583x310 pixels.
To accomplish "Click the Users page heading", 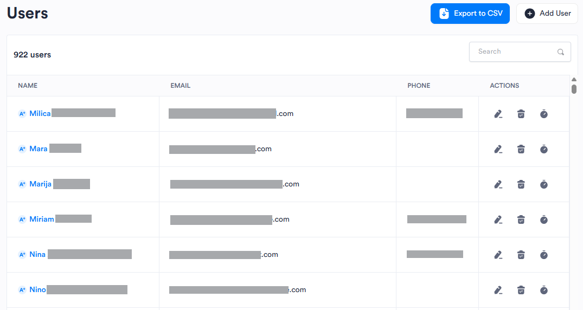I will 28,13.
